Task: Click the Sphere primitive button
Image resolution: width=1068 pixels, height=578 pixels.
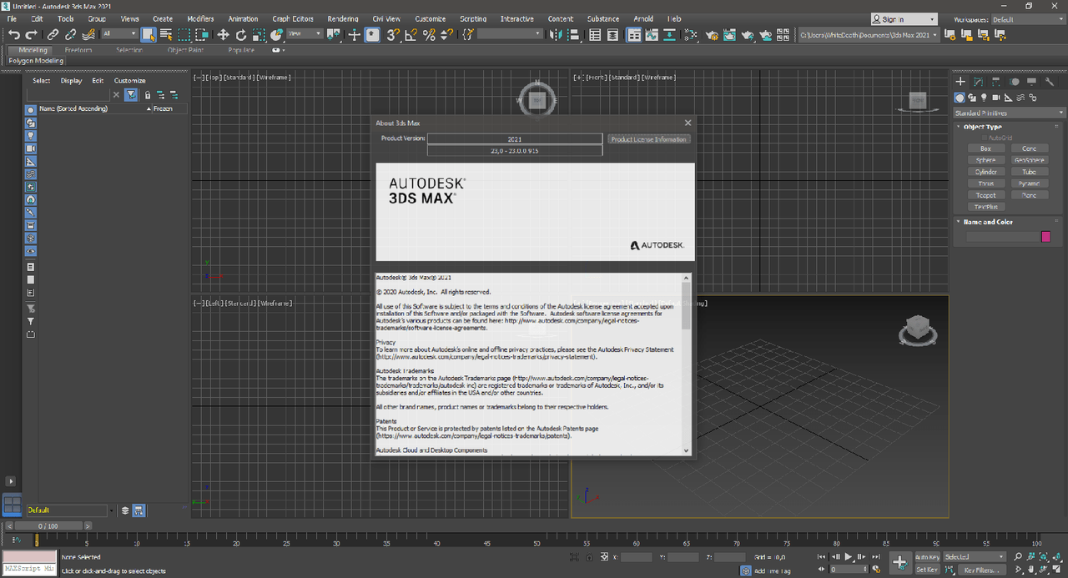Action: (986, 160)
